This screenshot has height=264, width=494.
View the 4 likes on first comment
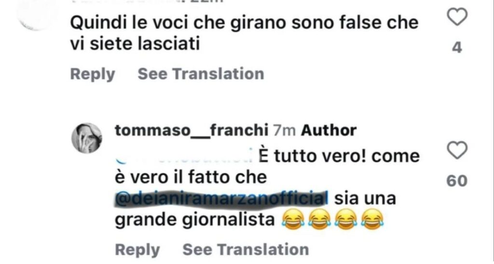click(x=457, y=48)
